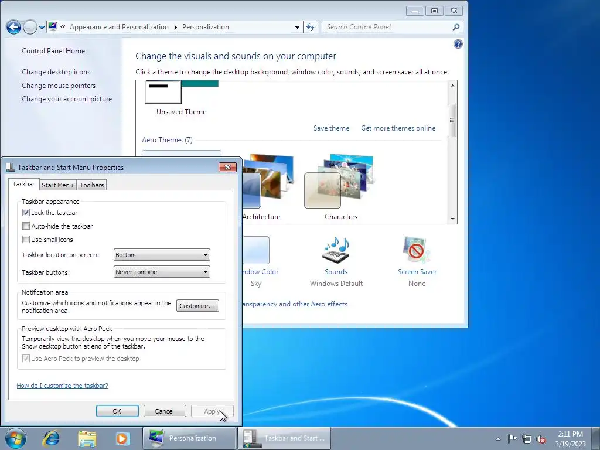Click Cancel in Taskbar properties dialog
Screen dimensions: 600x450
click(165, 411)
